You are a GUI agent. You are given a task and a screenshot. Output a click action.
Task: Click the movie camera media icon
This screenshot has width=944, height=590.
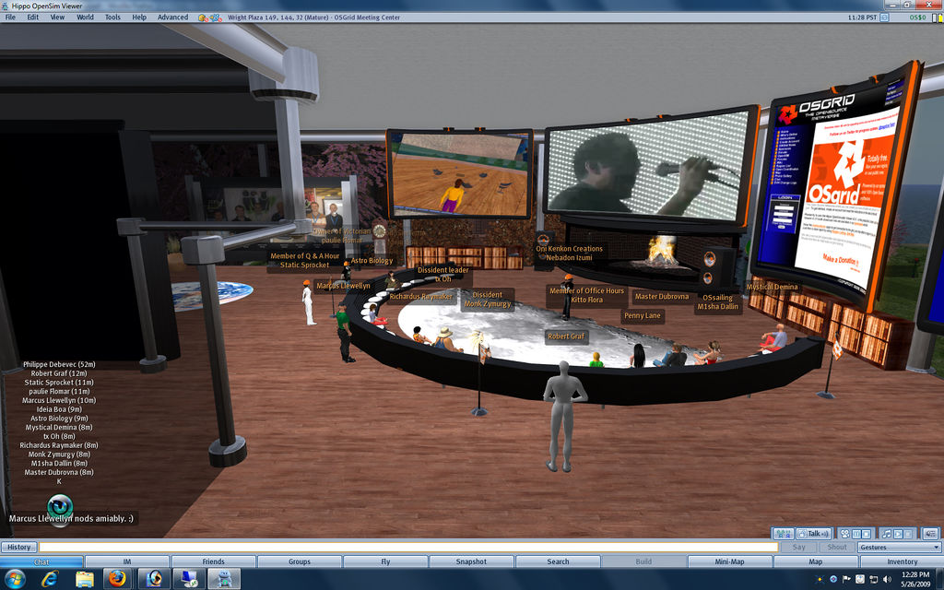click(844, 534)
